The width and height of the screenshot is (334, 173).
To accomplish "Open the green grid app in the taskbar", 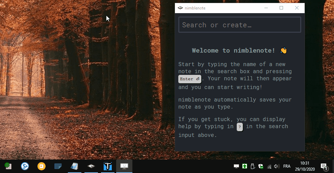I will point(8,166).
